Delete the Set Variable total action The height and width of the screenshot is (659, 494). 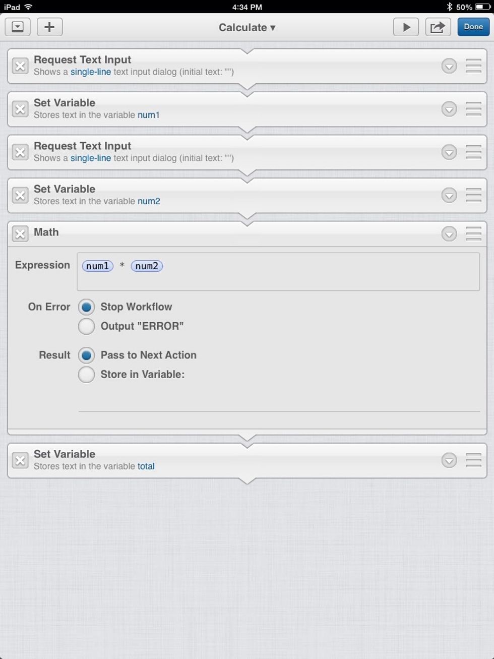20,460
